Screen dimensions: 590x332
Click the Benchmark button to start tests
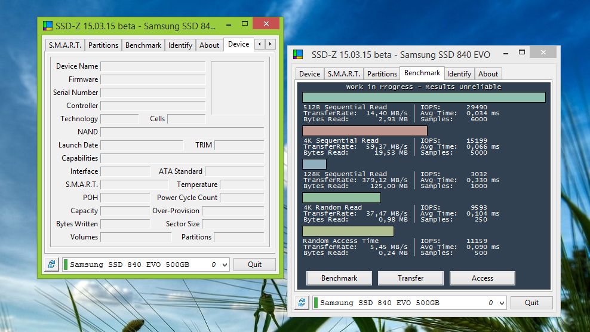point(339,278)
